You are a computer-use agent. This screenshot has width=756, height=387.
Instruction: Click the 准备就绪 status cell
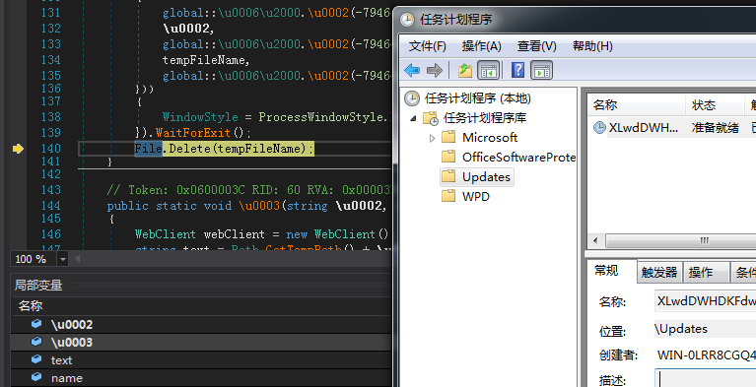click(715, 128)
